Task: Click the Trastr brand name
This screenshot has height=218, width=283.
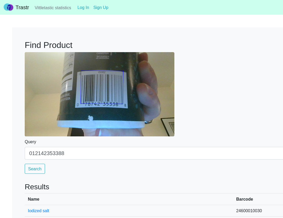Action: pyautogui.click(x=22, y=7)
